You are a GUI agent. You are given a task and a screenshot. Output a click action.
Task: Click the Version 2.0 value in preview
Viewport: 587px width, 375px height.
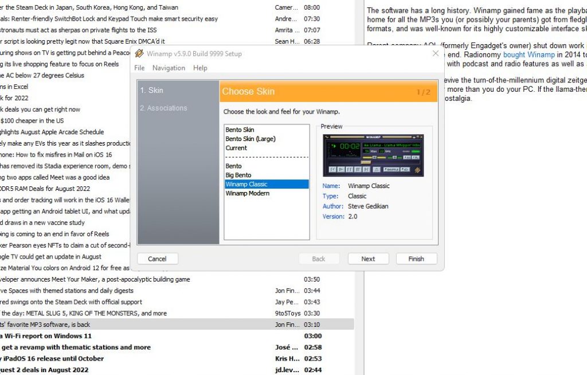click(x=353, y=217)
